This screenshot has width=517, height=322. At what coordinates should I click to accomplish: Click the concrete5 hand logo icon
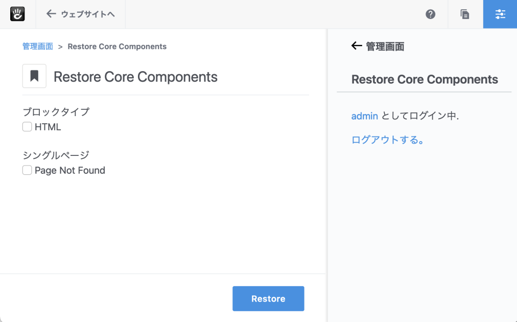coord(18,14)
